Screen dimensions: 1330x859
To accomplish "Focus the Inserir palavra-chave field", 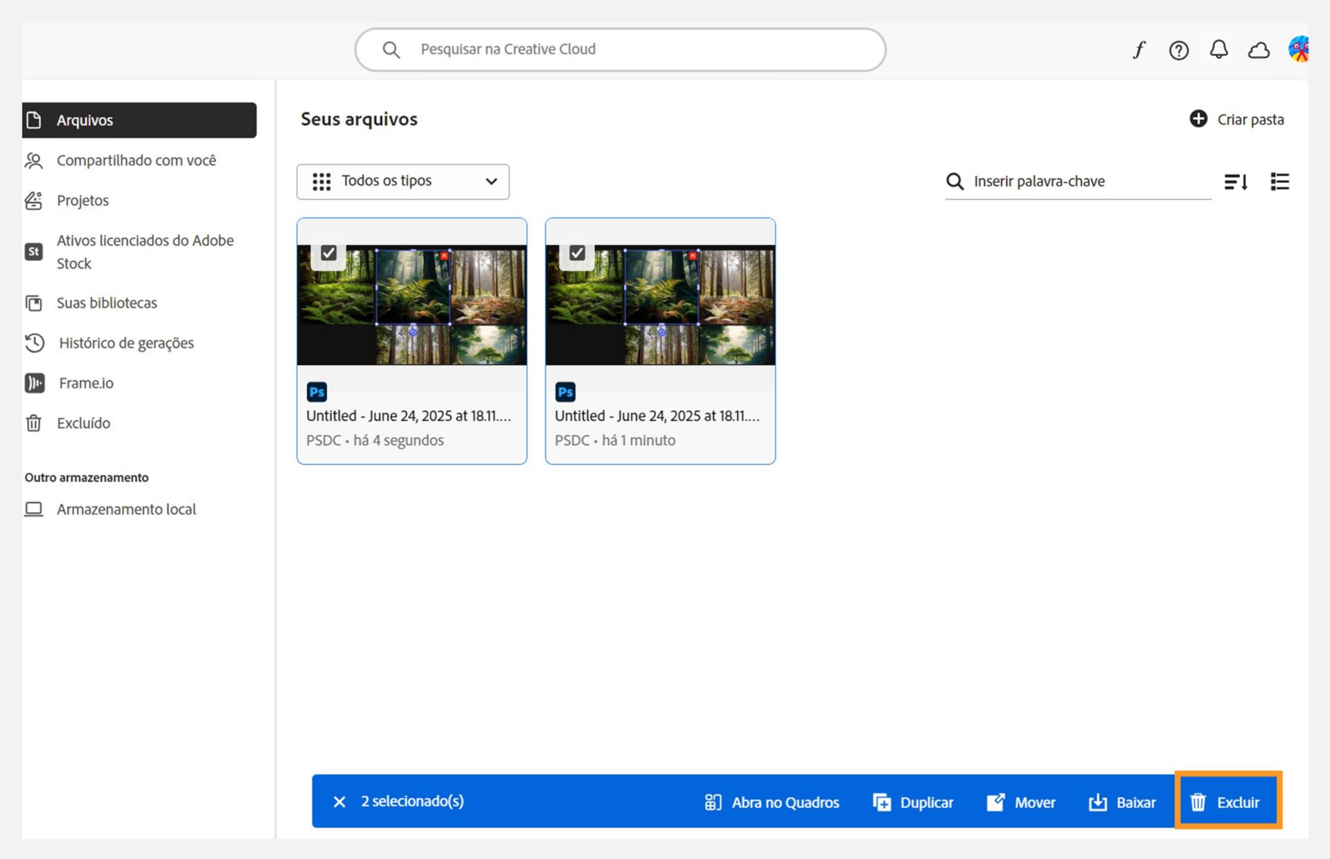I will [1078, 181].
